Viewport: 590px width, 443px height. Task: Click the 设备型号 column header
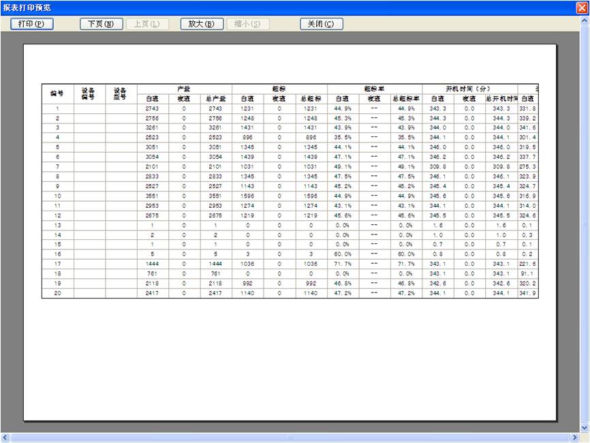(x=121, y=94)
